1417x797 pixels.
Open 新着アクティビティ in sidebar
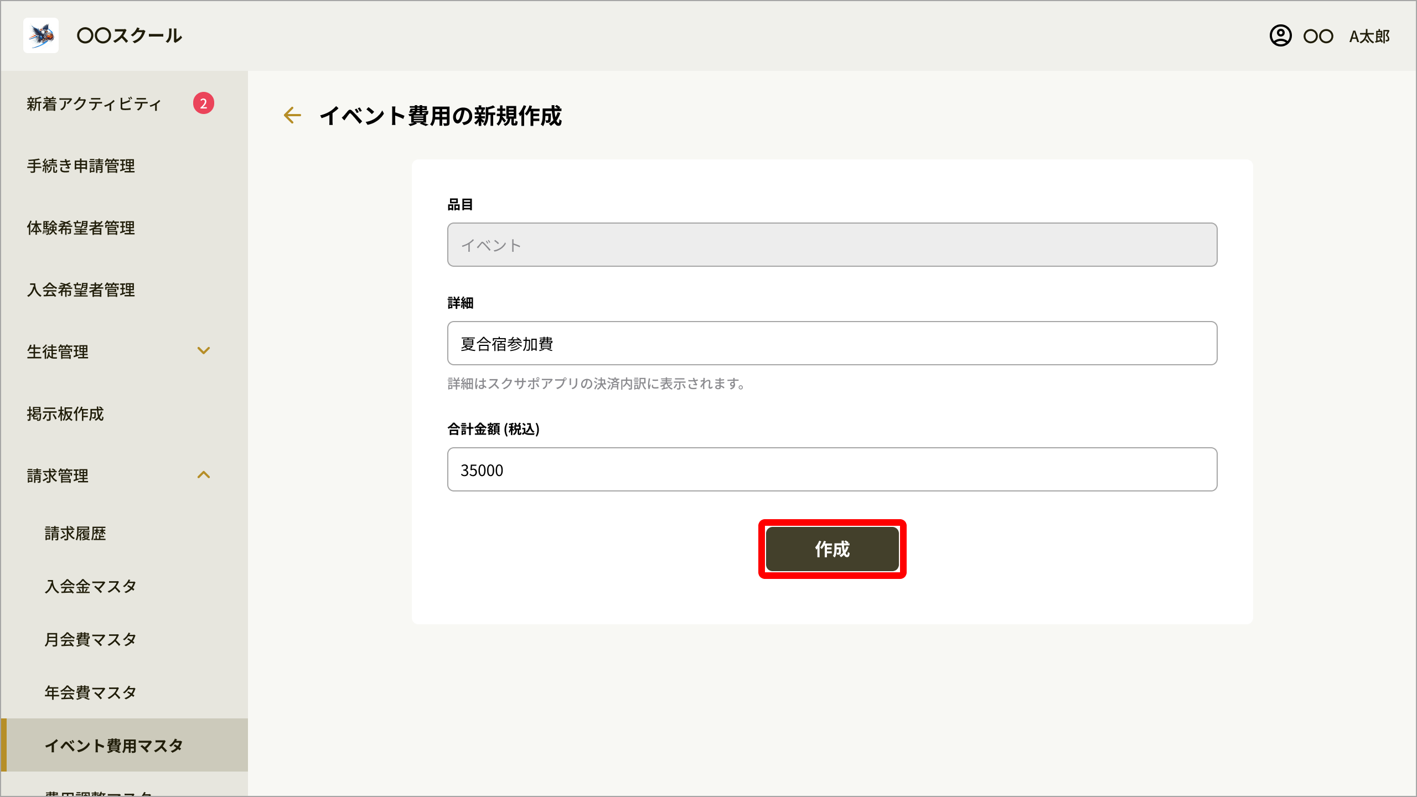click(94, 104)
